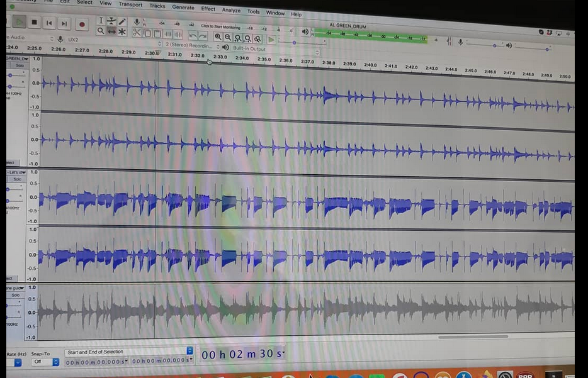The image size is (588, 378).
Task: Open the Snap-To 'Off' dropdown
Action: (45, 362)
